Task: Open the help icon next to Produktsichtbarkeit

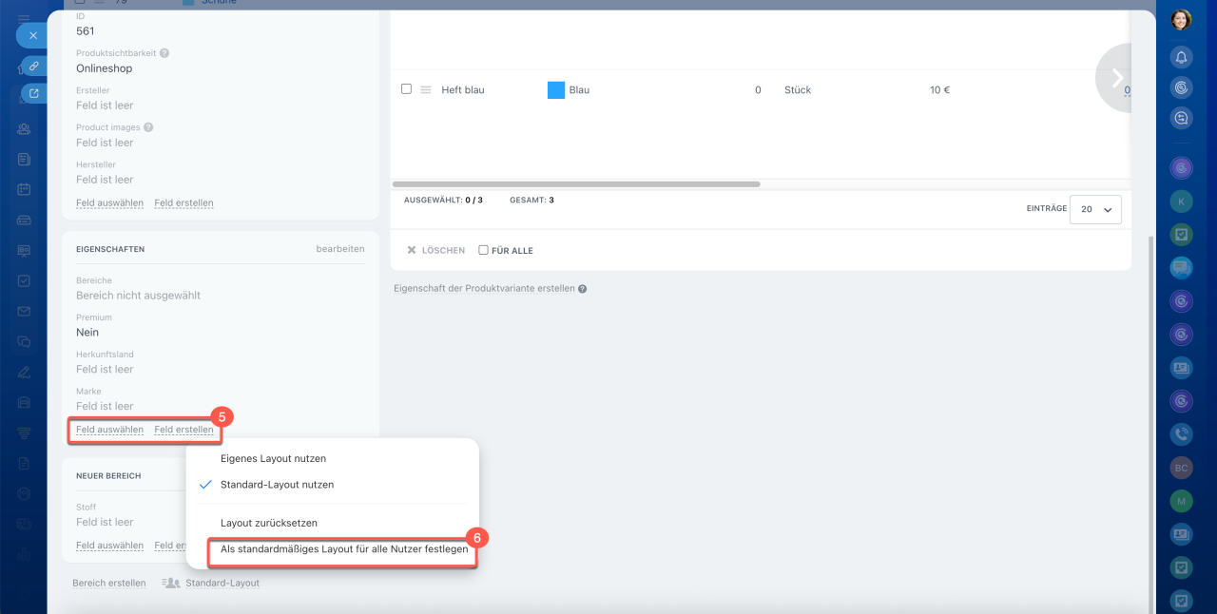Action: [x=164, y=53]
